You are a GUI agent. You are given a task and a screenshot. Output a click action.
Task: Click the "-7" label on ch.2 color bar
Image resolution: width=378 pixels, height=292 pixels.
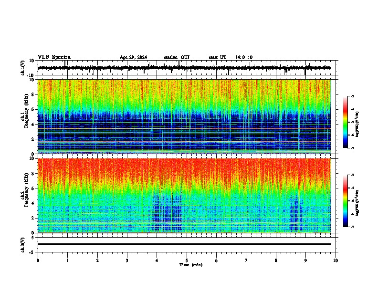tap(352, 227)
